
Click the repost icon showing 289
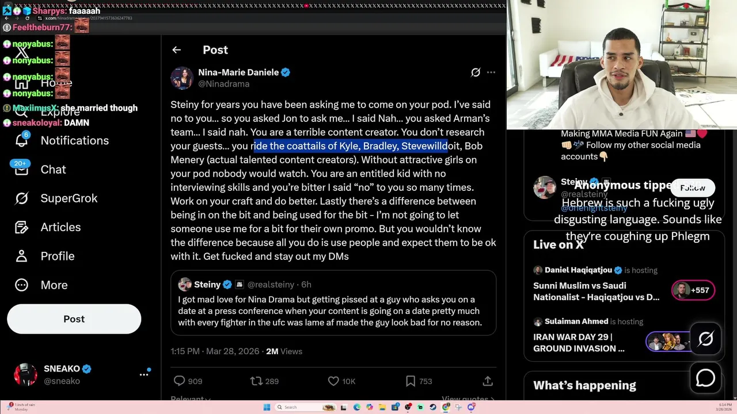coord(264,381)
